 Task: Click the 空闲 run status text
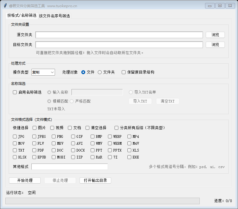point(32,193)
